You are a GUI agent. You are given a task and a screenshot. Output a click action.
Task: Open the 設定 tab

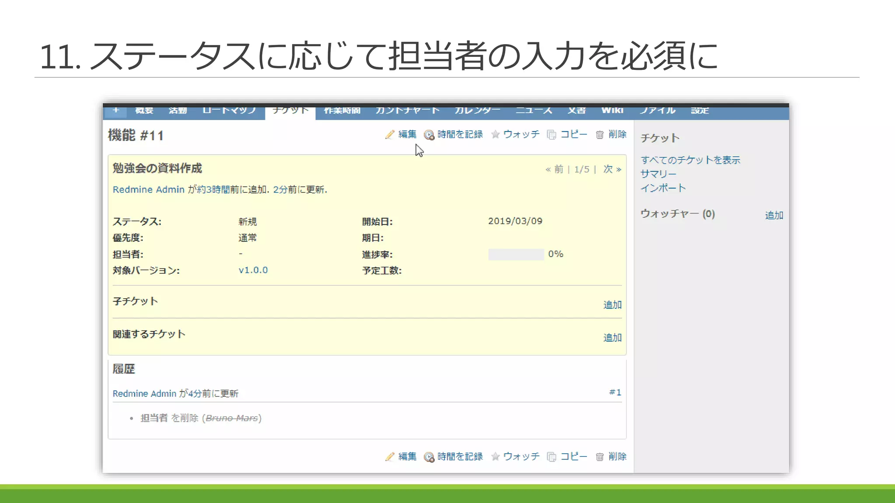pos(700,111)
